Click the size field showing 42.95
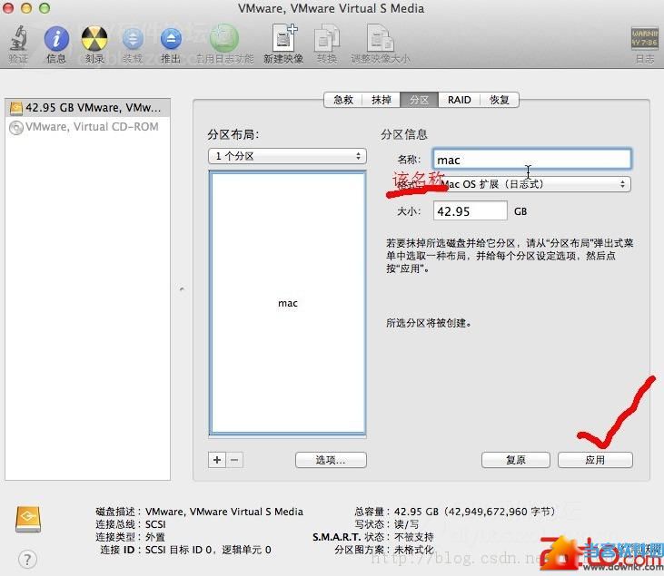Viewport: 664px width, 576px height. 470,210
